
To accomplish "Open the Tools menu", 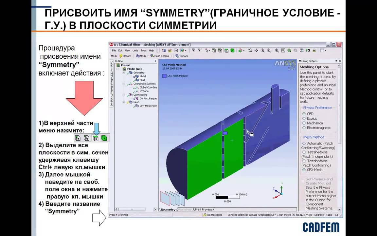I will [144, 50].
